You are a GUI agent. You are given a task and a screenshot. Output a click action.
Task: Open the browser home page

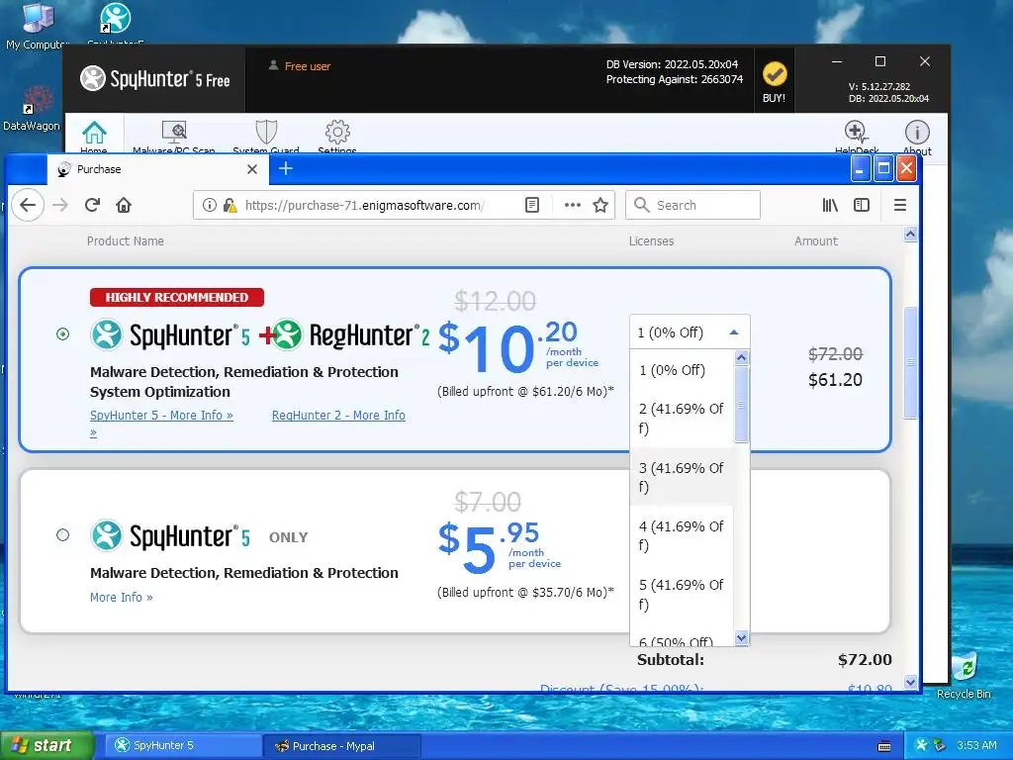pos(124,205)
